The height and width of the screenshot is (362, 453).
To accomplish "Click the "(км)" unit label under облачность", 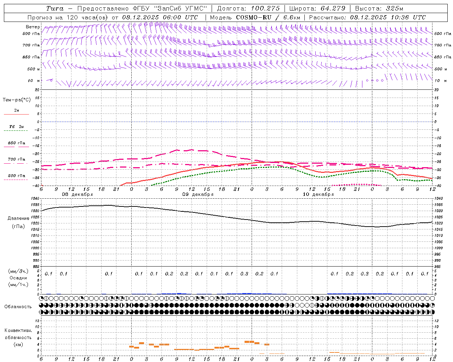I will pyautogui.click(x=18, y=344).
